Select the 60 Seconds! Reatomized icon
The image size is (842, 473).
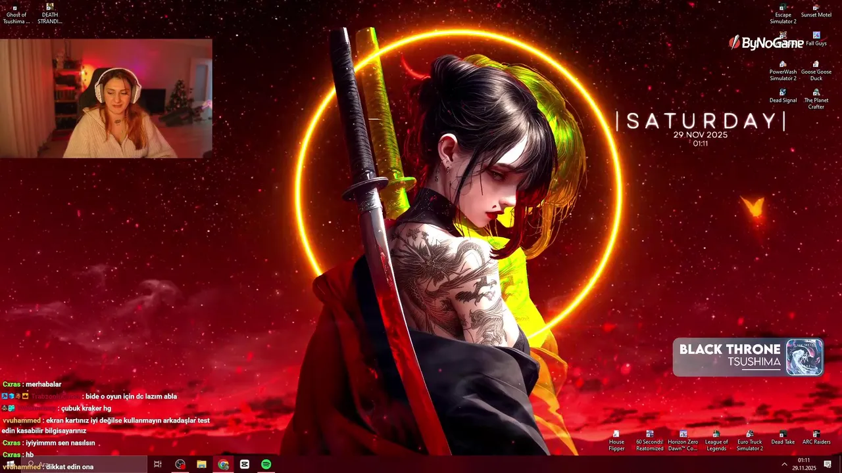point(650,441)
